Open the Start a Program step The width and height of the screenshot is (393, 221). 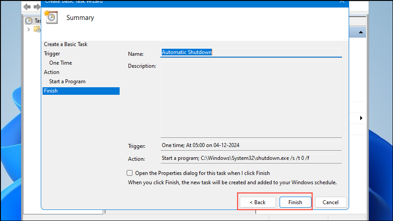(x=67, y=81)
